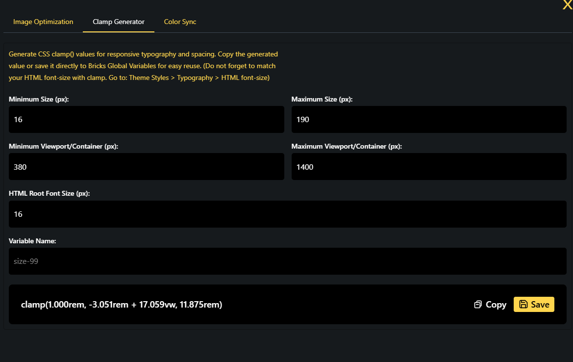Screen dimensions: 573x362
Task: Focus the Maximum Viewport/Container field showing 1400
Action: pyautogui.click(x=429, y=167)
